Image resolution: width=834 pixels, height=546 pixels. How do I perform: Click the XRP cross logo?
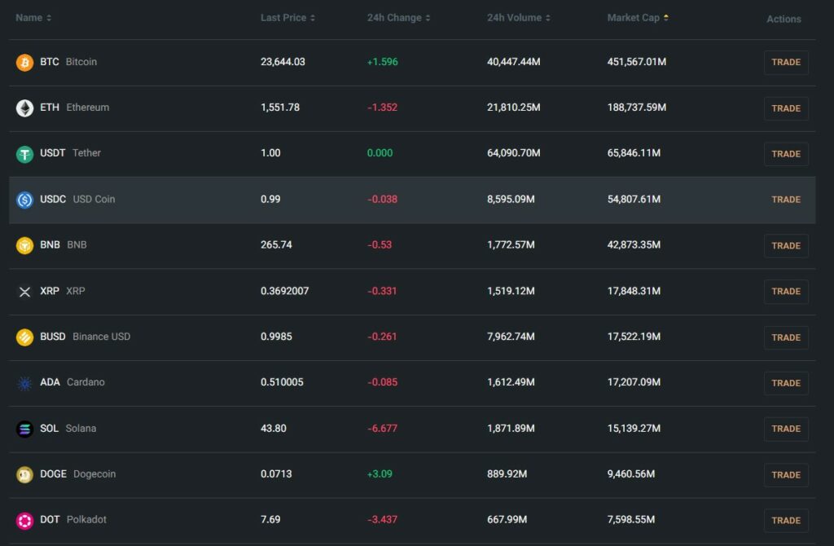[x=24, y=292]
